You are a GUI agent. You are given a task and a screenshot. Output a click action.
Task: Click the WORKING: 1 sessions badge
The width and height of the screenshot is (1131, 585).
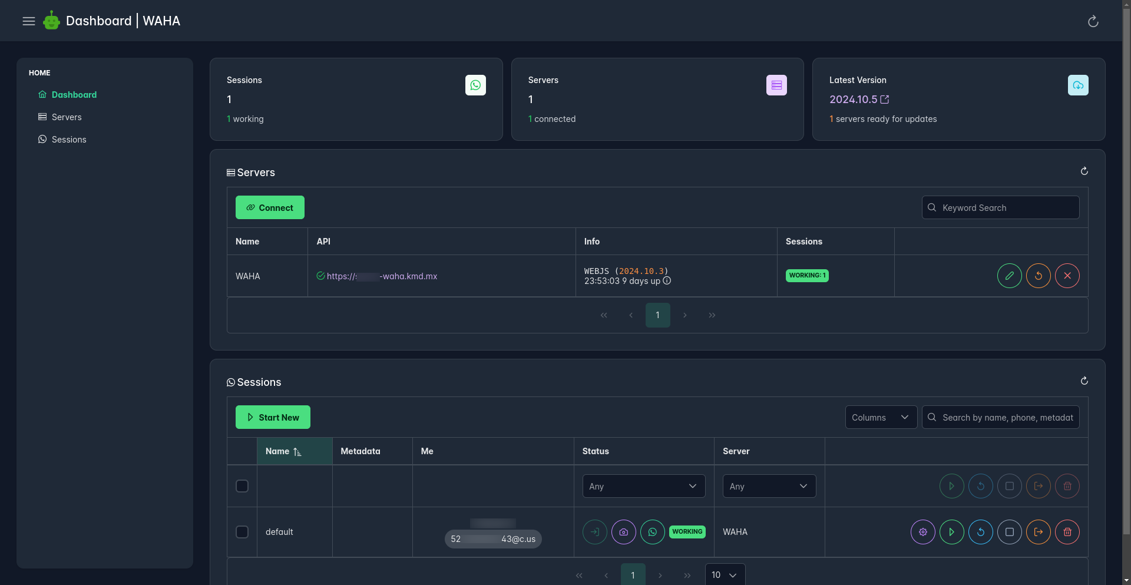click(x=806, y=275)
